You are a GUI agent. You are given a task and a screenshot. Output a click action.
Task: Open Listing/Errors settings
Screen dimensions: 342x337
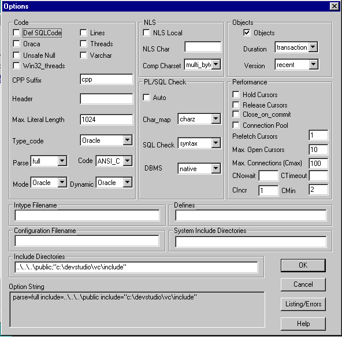pyautogui.click(x=303, y=304)
